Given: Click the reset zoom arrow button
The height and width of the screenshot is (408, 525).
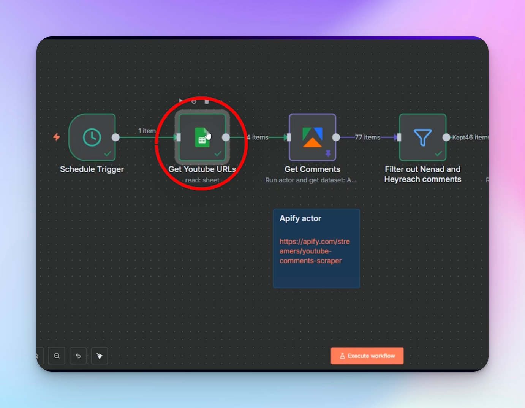Looking at the screenshot, I should [x=78, y=356].
